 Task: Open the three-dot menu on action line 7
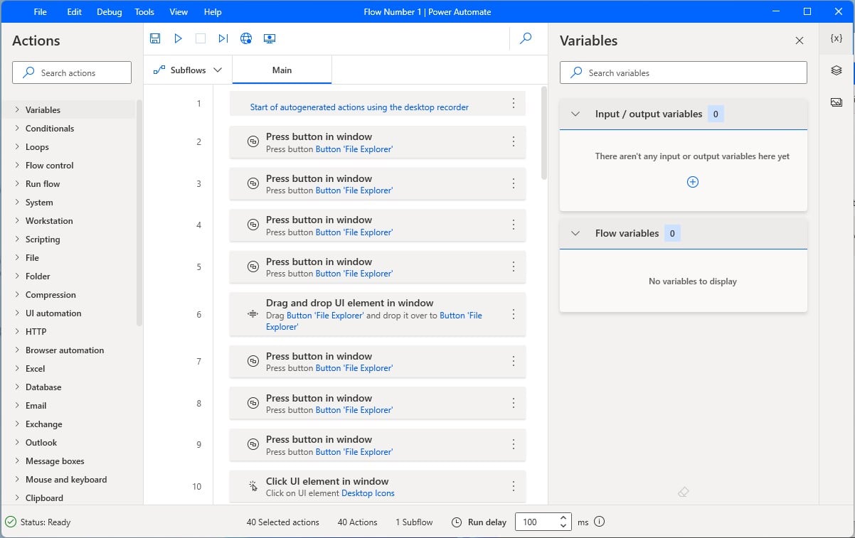point(514,361)
